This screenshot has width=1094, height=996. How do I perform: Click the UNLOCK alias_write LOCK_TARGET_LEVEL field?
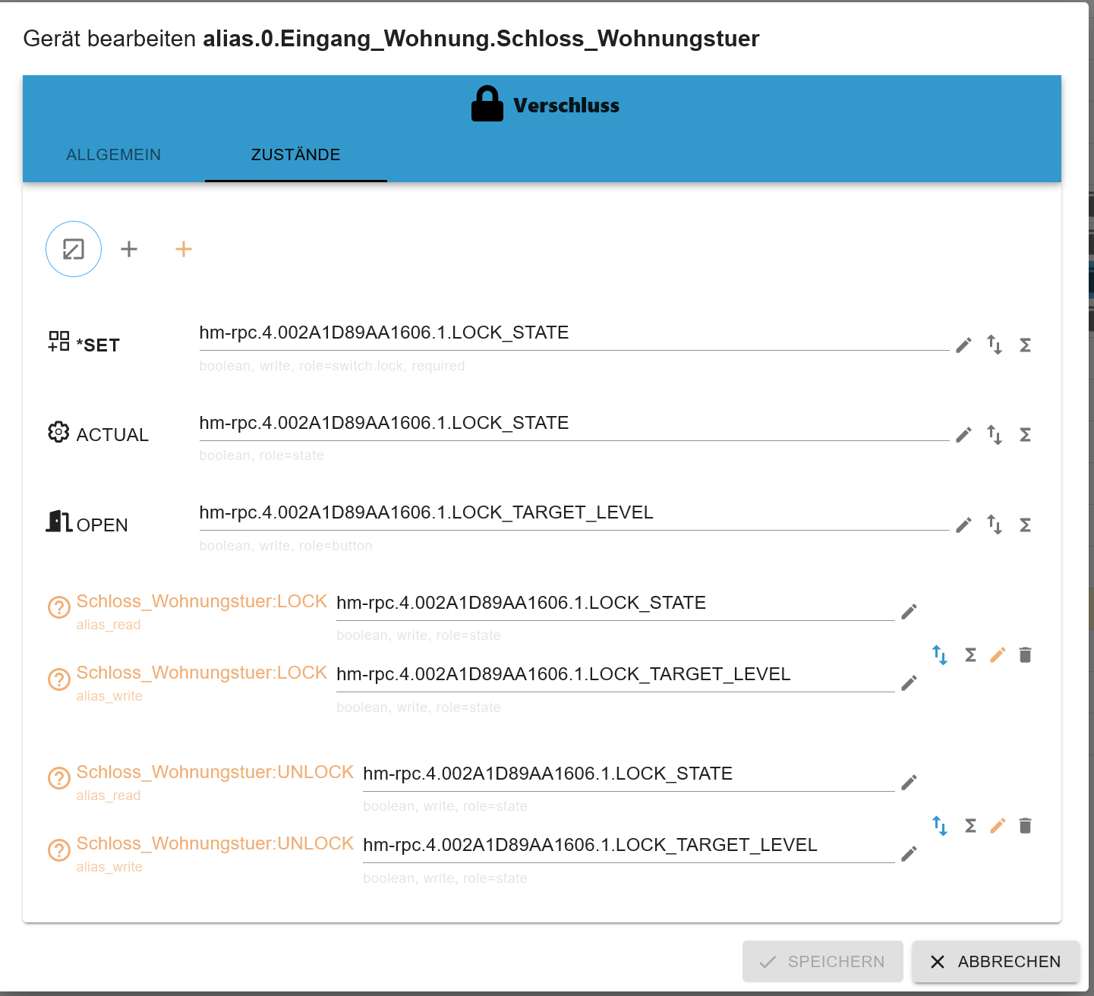pos(629,846)
